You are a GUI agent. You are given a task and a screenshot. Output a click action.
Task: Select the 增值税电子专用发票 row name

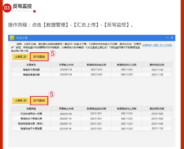pyautogui.click(x=31, y=129)
